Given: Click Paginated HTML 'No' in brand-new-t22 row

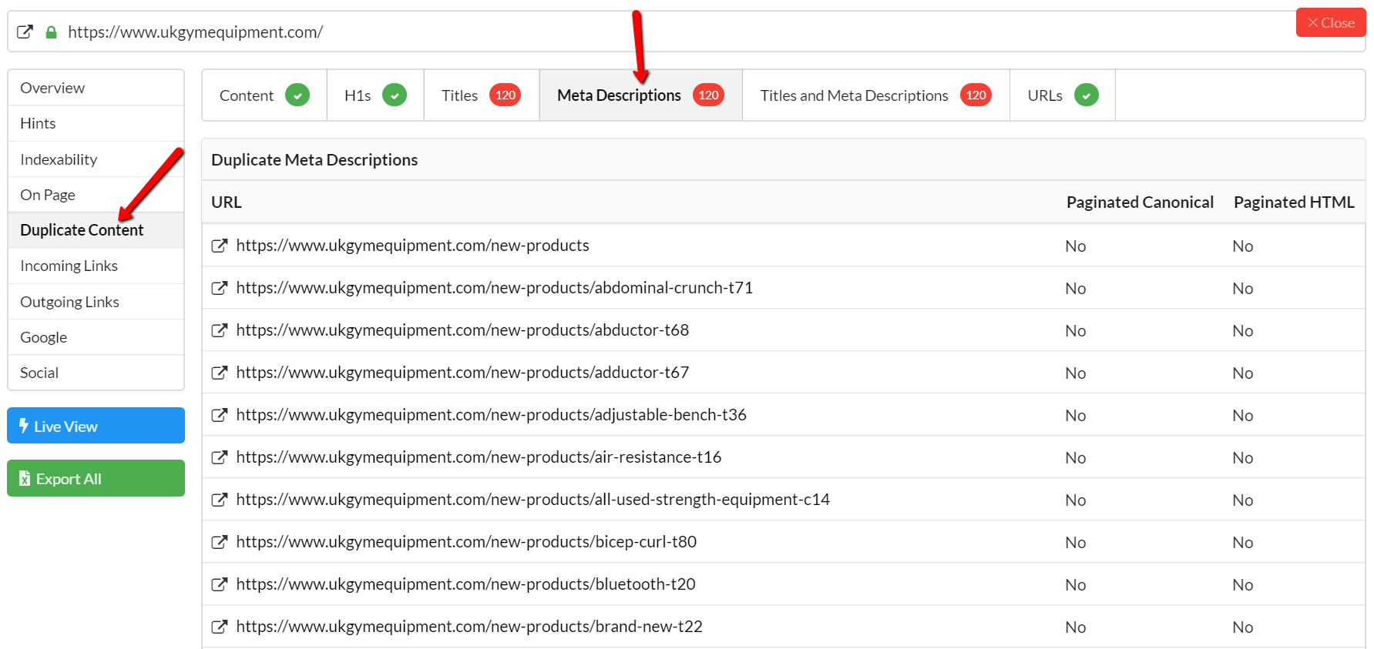Looking at the screenshot, I should tap(1242, 627).
